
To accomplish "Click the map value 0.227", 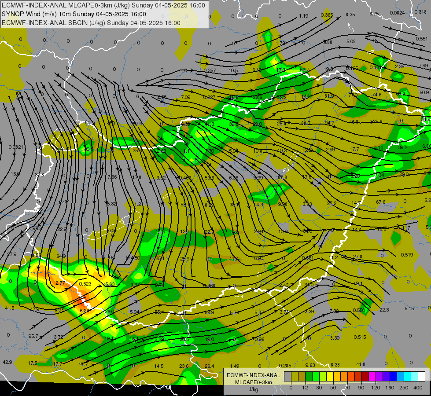I will click(x=209, y=97).
